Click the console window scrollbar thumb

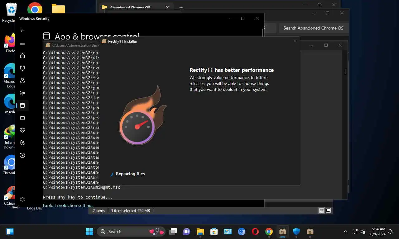345,72
